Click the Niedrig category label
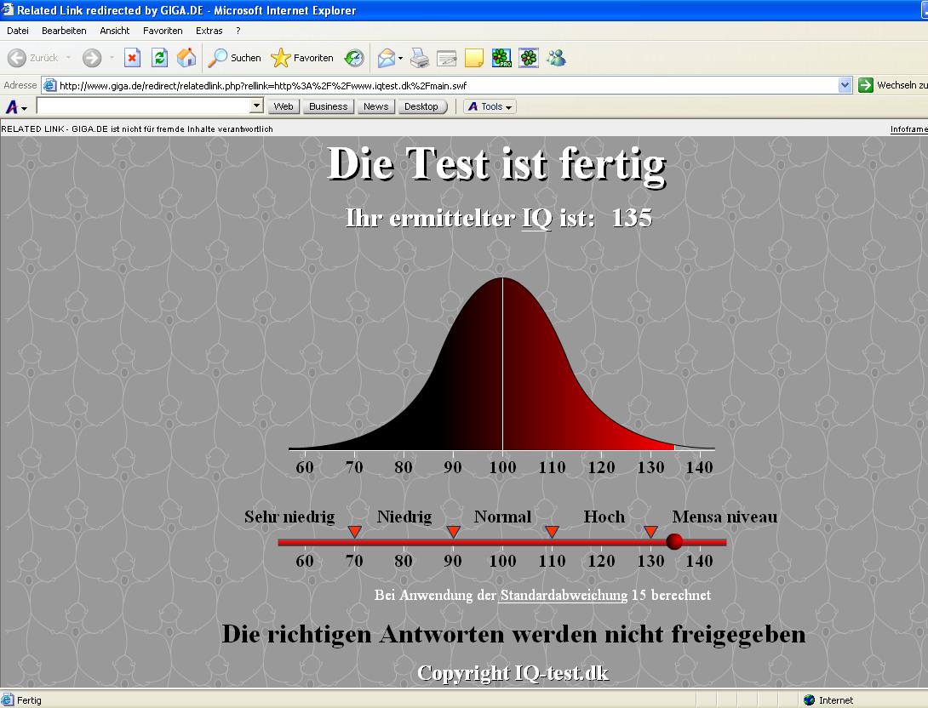Image resolution: width=928 pixels, height=708 pixels. (x=404, y=517)
